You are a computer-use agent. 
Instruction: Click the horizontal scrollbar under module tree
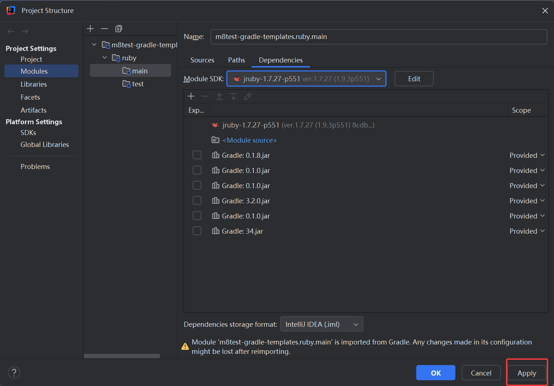122,356
